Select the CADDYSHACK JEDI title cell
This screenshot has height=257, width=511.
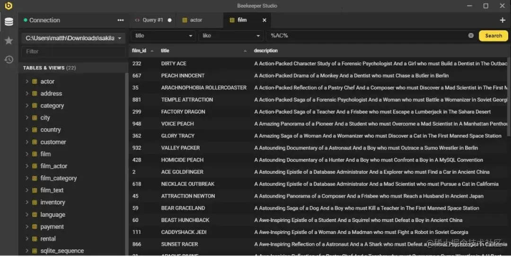pos(184,232)
